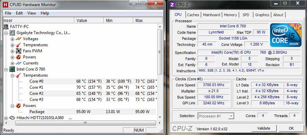Click the motherboard Powers flame icon
The image size is (307, 135).
point(19,57)
